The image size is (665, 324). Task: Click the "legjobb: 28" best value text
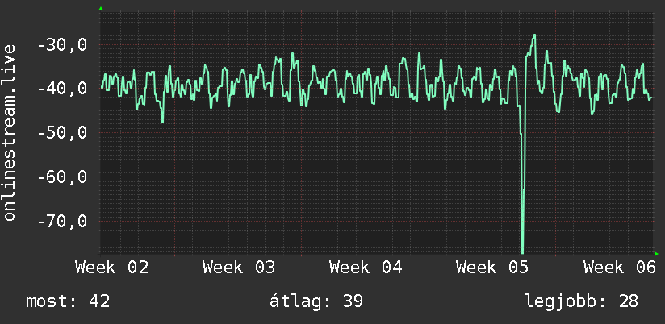tap(581, 301)
